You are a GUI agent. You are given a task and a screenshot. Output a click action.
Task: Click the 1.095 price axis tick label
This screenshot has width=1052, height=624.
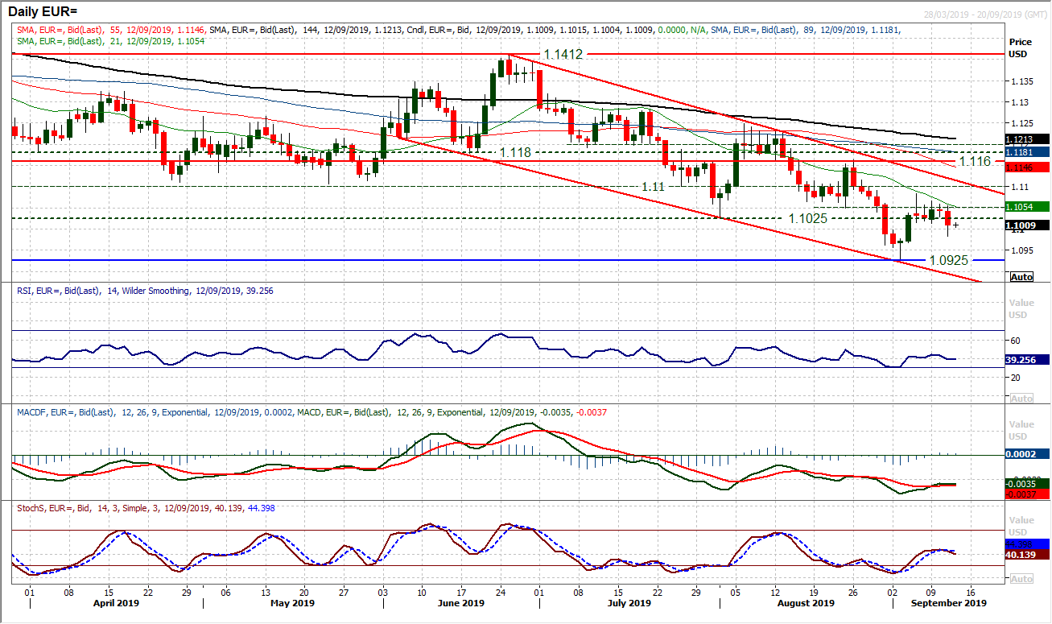tap(1022, 250)
